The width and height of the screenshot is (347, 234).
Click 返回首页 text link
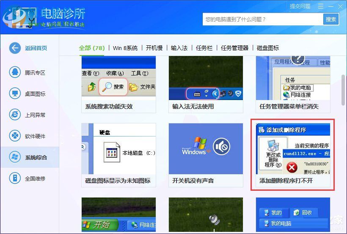[36, 48]
